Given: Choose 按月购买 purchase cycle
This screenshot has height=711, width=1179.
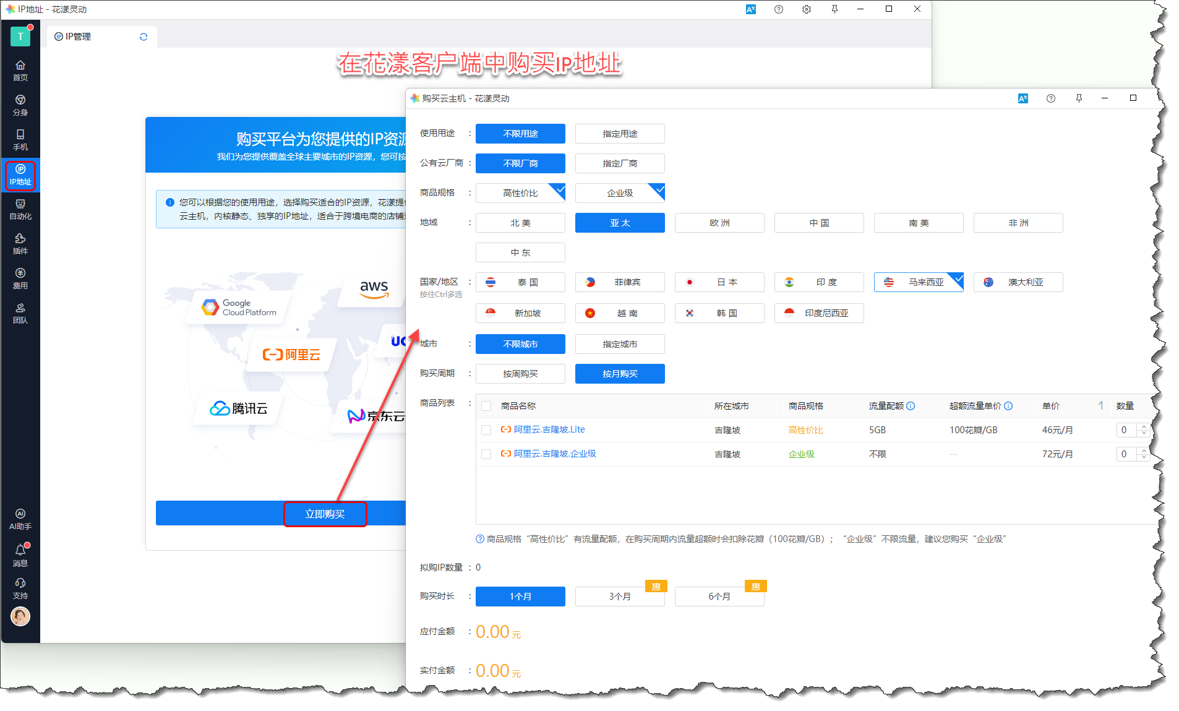Looking at the screenshot, I should coord(620,374).
